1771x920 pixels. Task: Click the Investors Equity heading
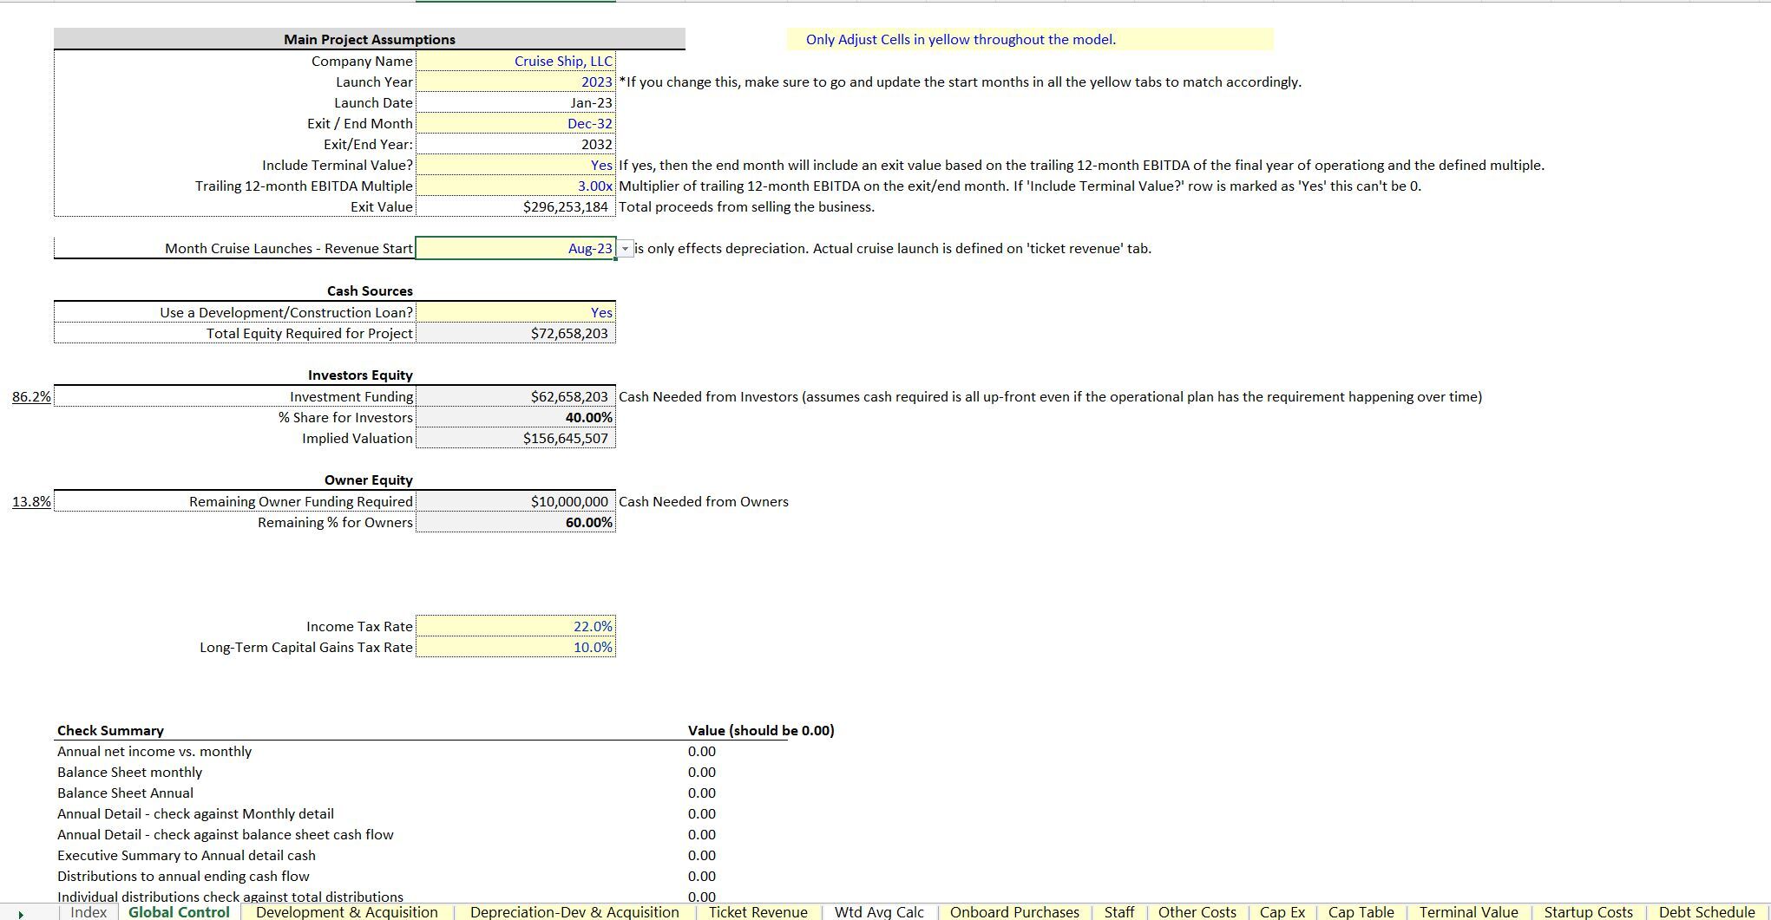(360, 375)
